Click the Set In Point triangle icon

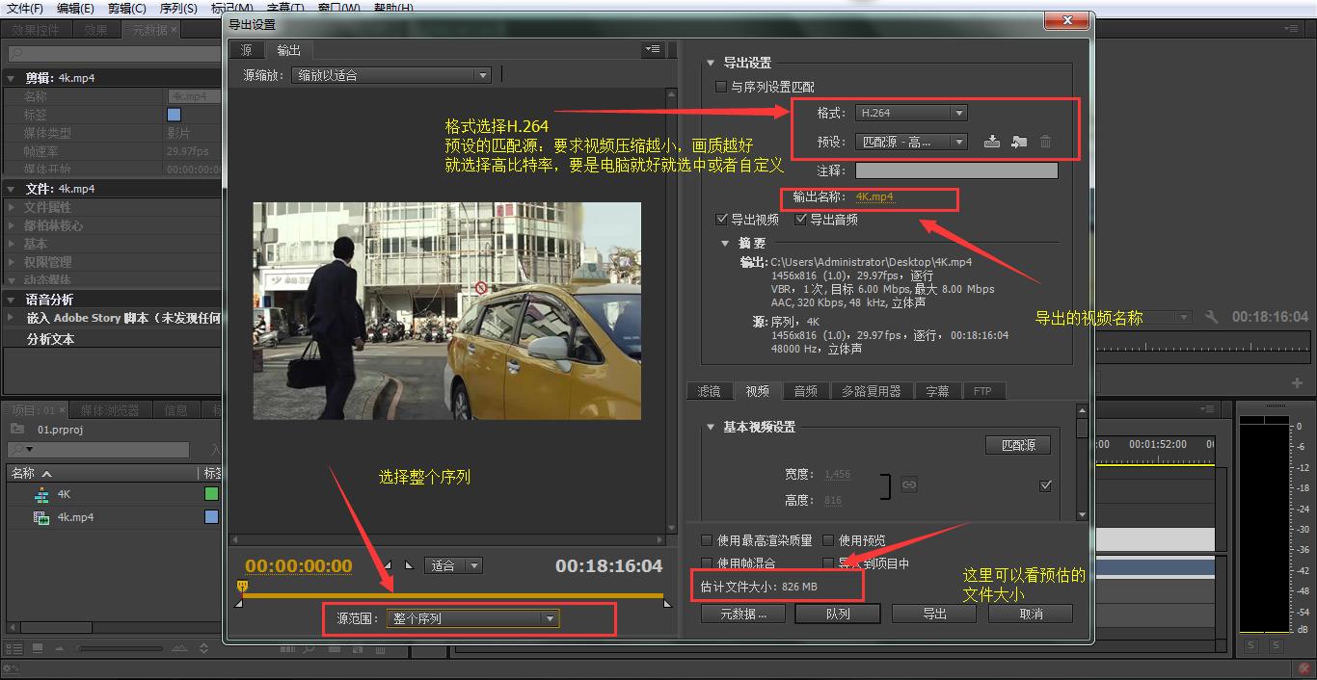388,565
